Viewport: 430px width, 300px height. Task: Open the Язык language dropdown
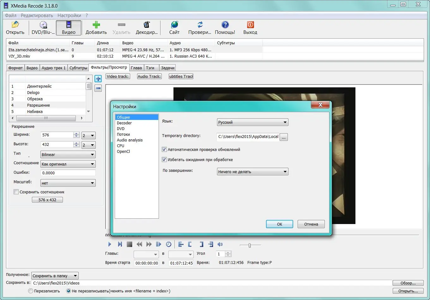coord(252,122)
